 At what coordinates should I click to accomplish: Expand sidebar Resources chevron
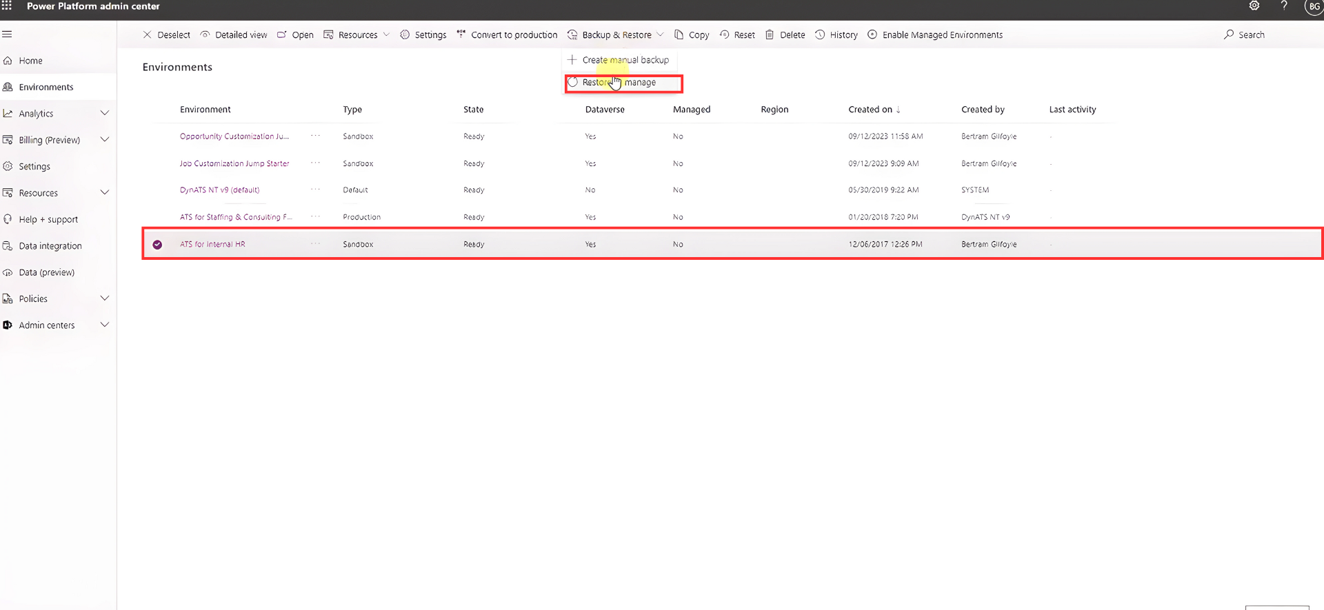(105, 192)
